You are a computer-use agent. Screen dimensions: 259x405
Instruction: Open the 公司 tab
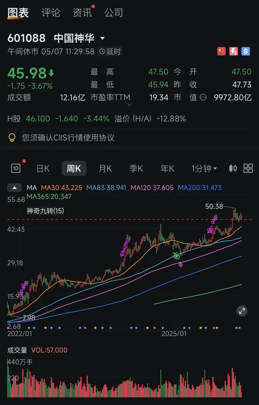point(114,13)
